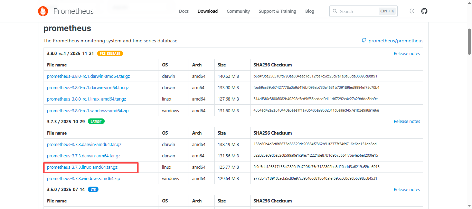Download prometheus-3.8.0-rc.1.linux-amd64.tar.gz
This screenshot has width=472, height=209.
86,99
